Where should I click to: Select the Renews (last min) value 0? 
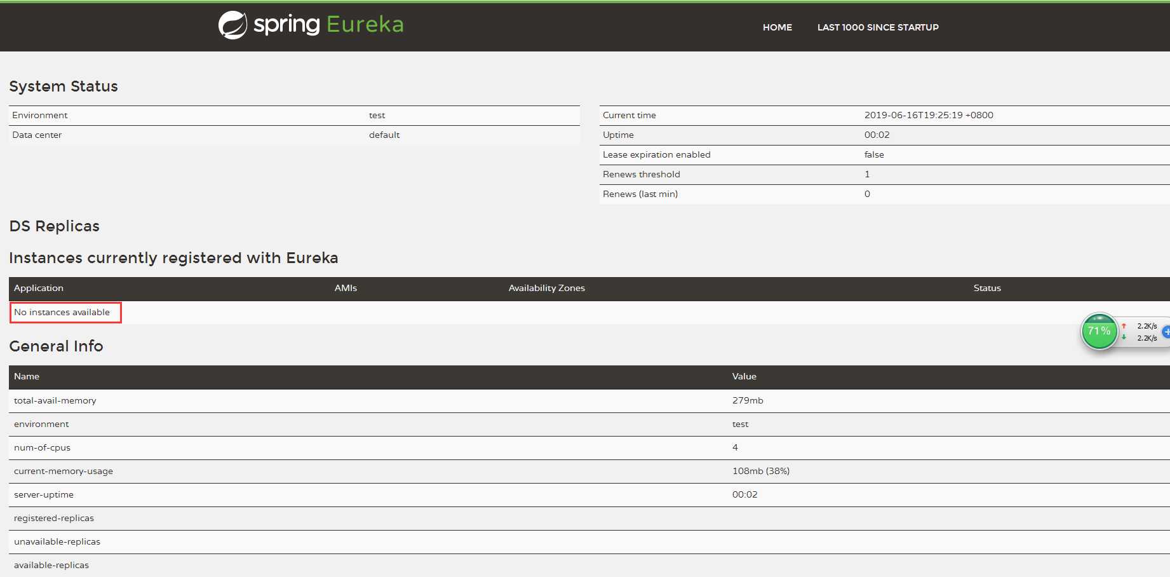867,194
